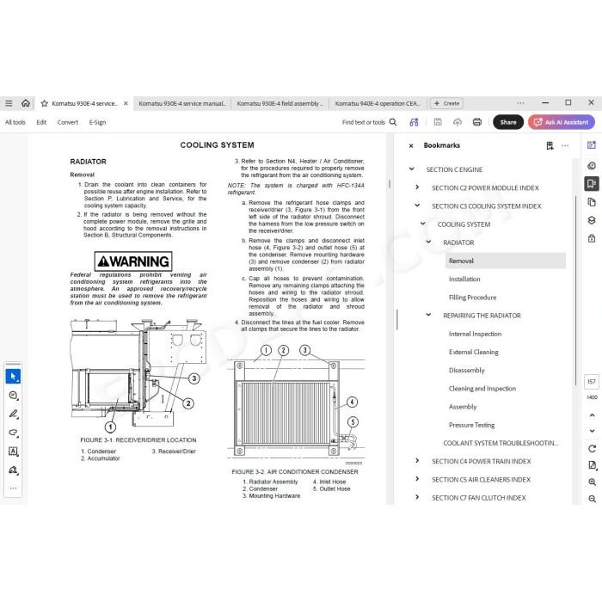Screen dimensions: 602x602
Task: Go to the Home icon
Action: (x=25, y=103)
